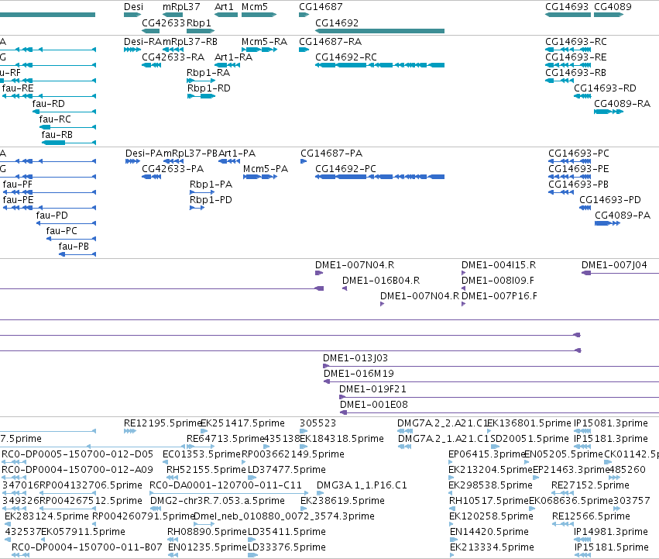The width and height of the screenshot is (659, 559).
Task: Click the RE12195.5prime EST label
Action: 163,423
